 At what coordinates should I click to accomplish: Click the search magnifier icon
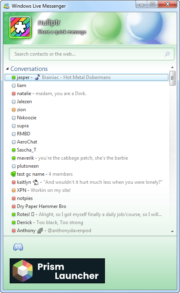[167, 54]
